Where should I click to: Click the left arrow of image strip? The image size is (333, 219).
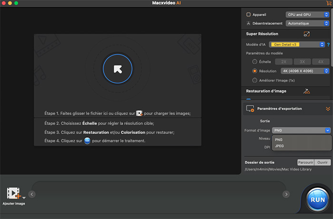[x=32, y=194]
